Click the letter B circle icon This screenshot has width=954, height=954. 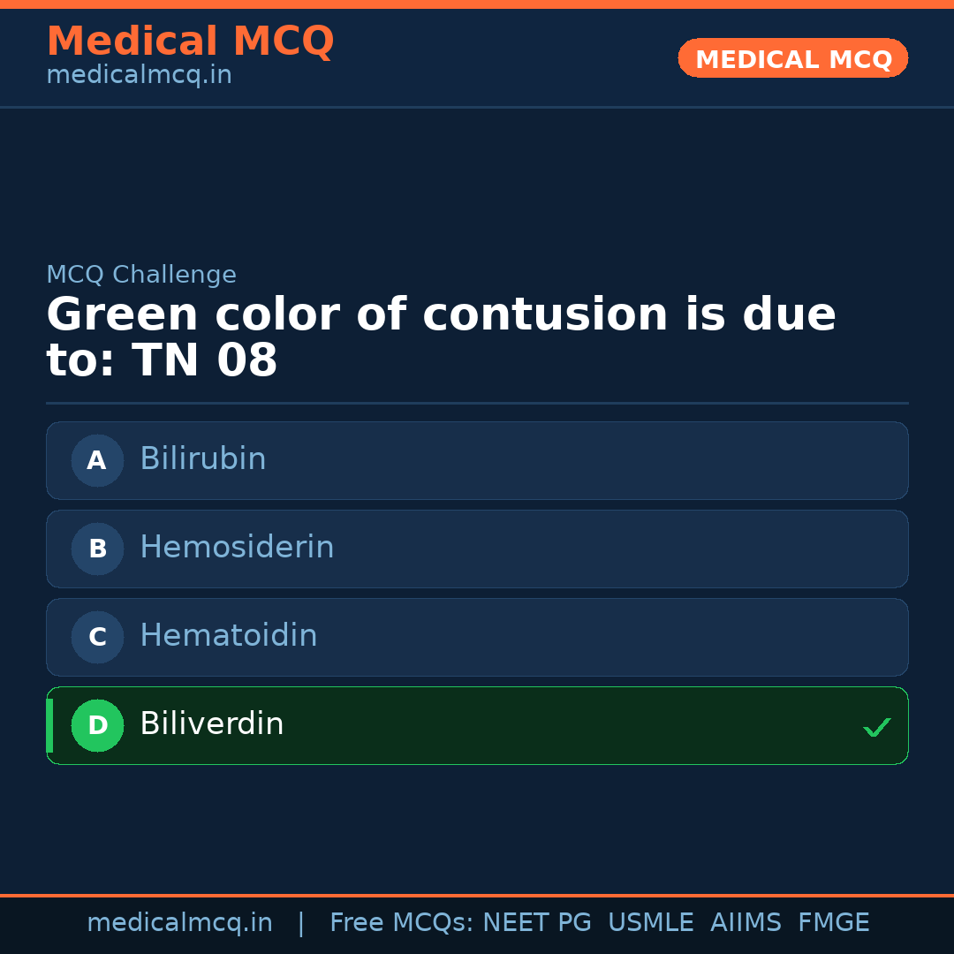tap(97, 549)
